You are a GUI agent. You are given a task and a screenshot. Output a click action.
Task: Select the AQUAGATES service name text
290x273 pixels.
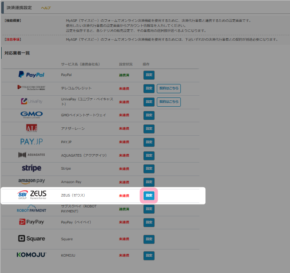(83, 155)
